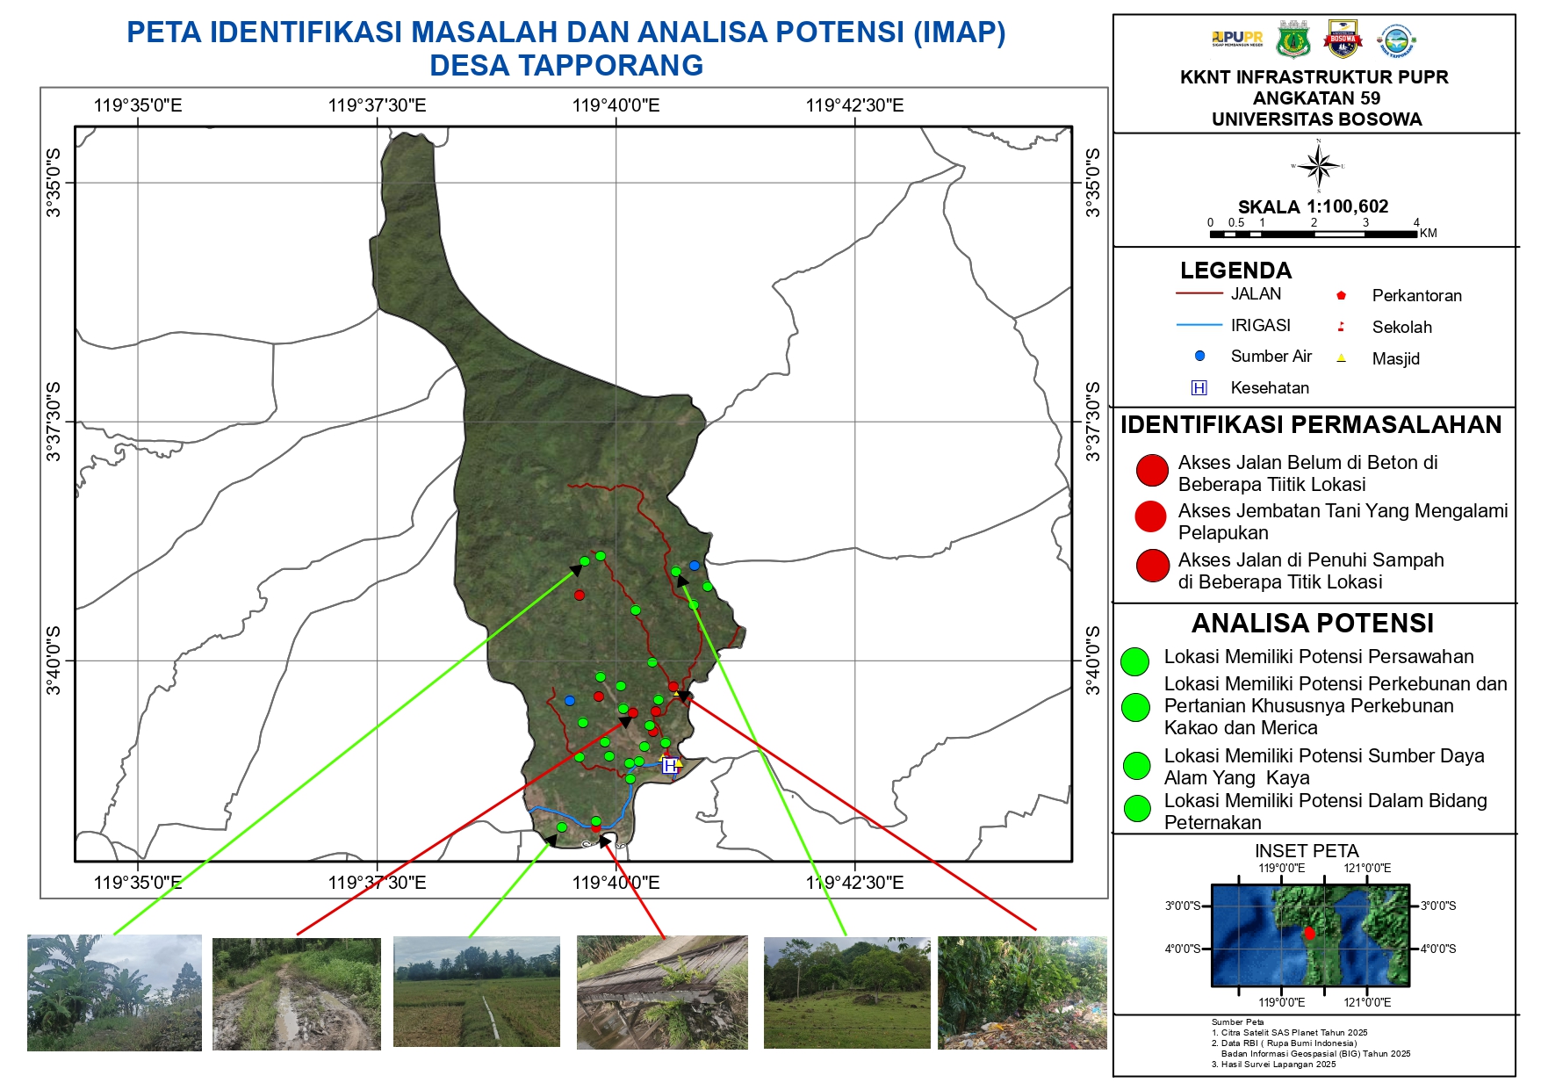1541x1090 pixels.
Task: Click the PUPR ministry logo
Action: click(1238, 39)
